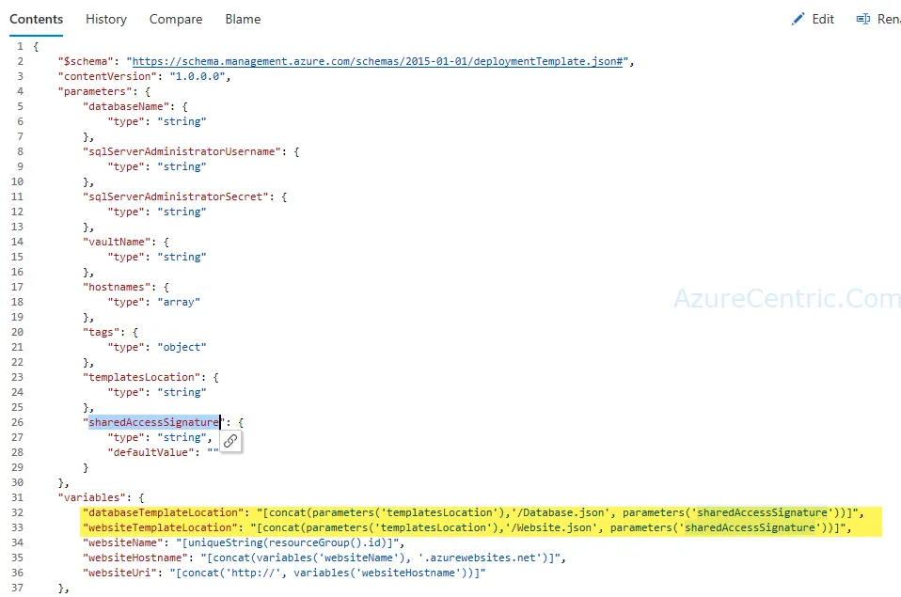Screen dimensions: 901x597
Task: Click the "websiteTemplateLocation" variable name
Action: pos(160,527)
